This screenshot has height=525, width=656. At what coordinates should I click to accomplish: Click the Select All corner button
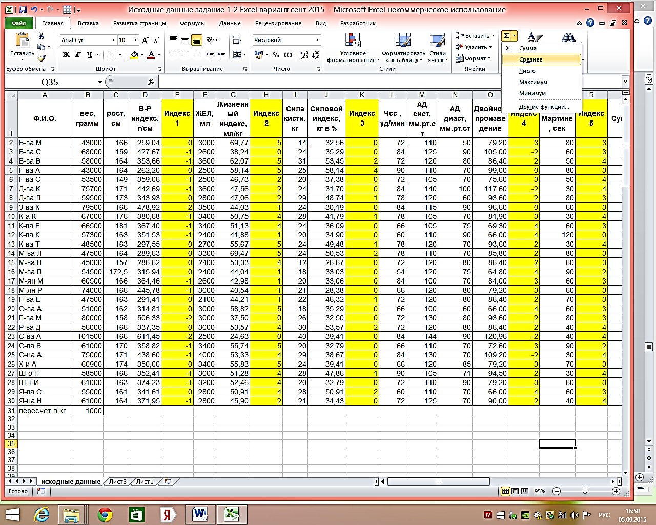[11, 95]
